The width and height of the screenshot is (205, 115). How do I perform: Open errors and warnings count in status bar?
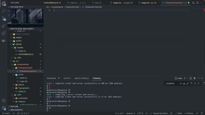click(x=23, y=113)
